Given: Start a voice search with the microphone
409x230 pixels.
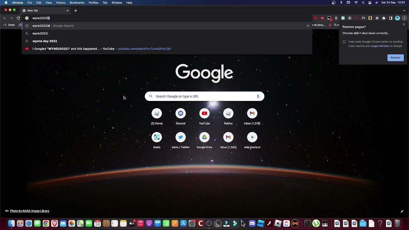Looking at the screenshot, I should (x=258, y=96).
